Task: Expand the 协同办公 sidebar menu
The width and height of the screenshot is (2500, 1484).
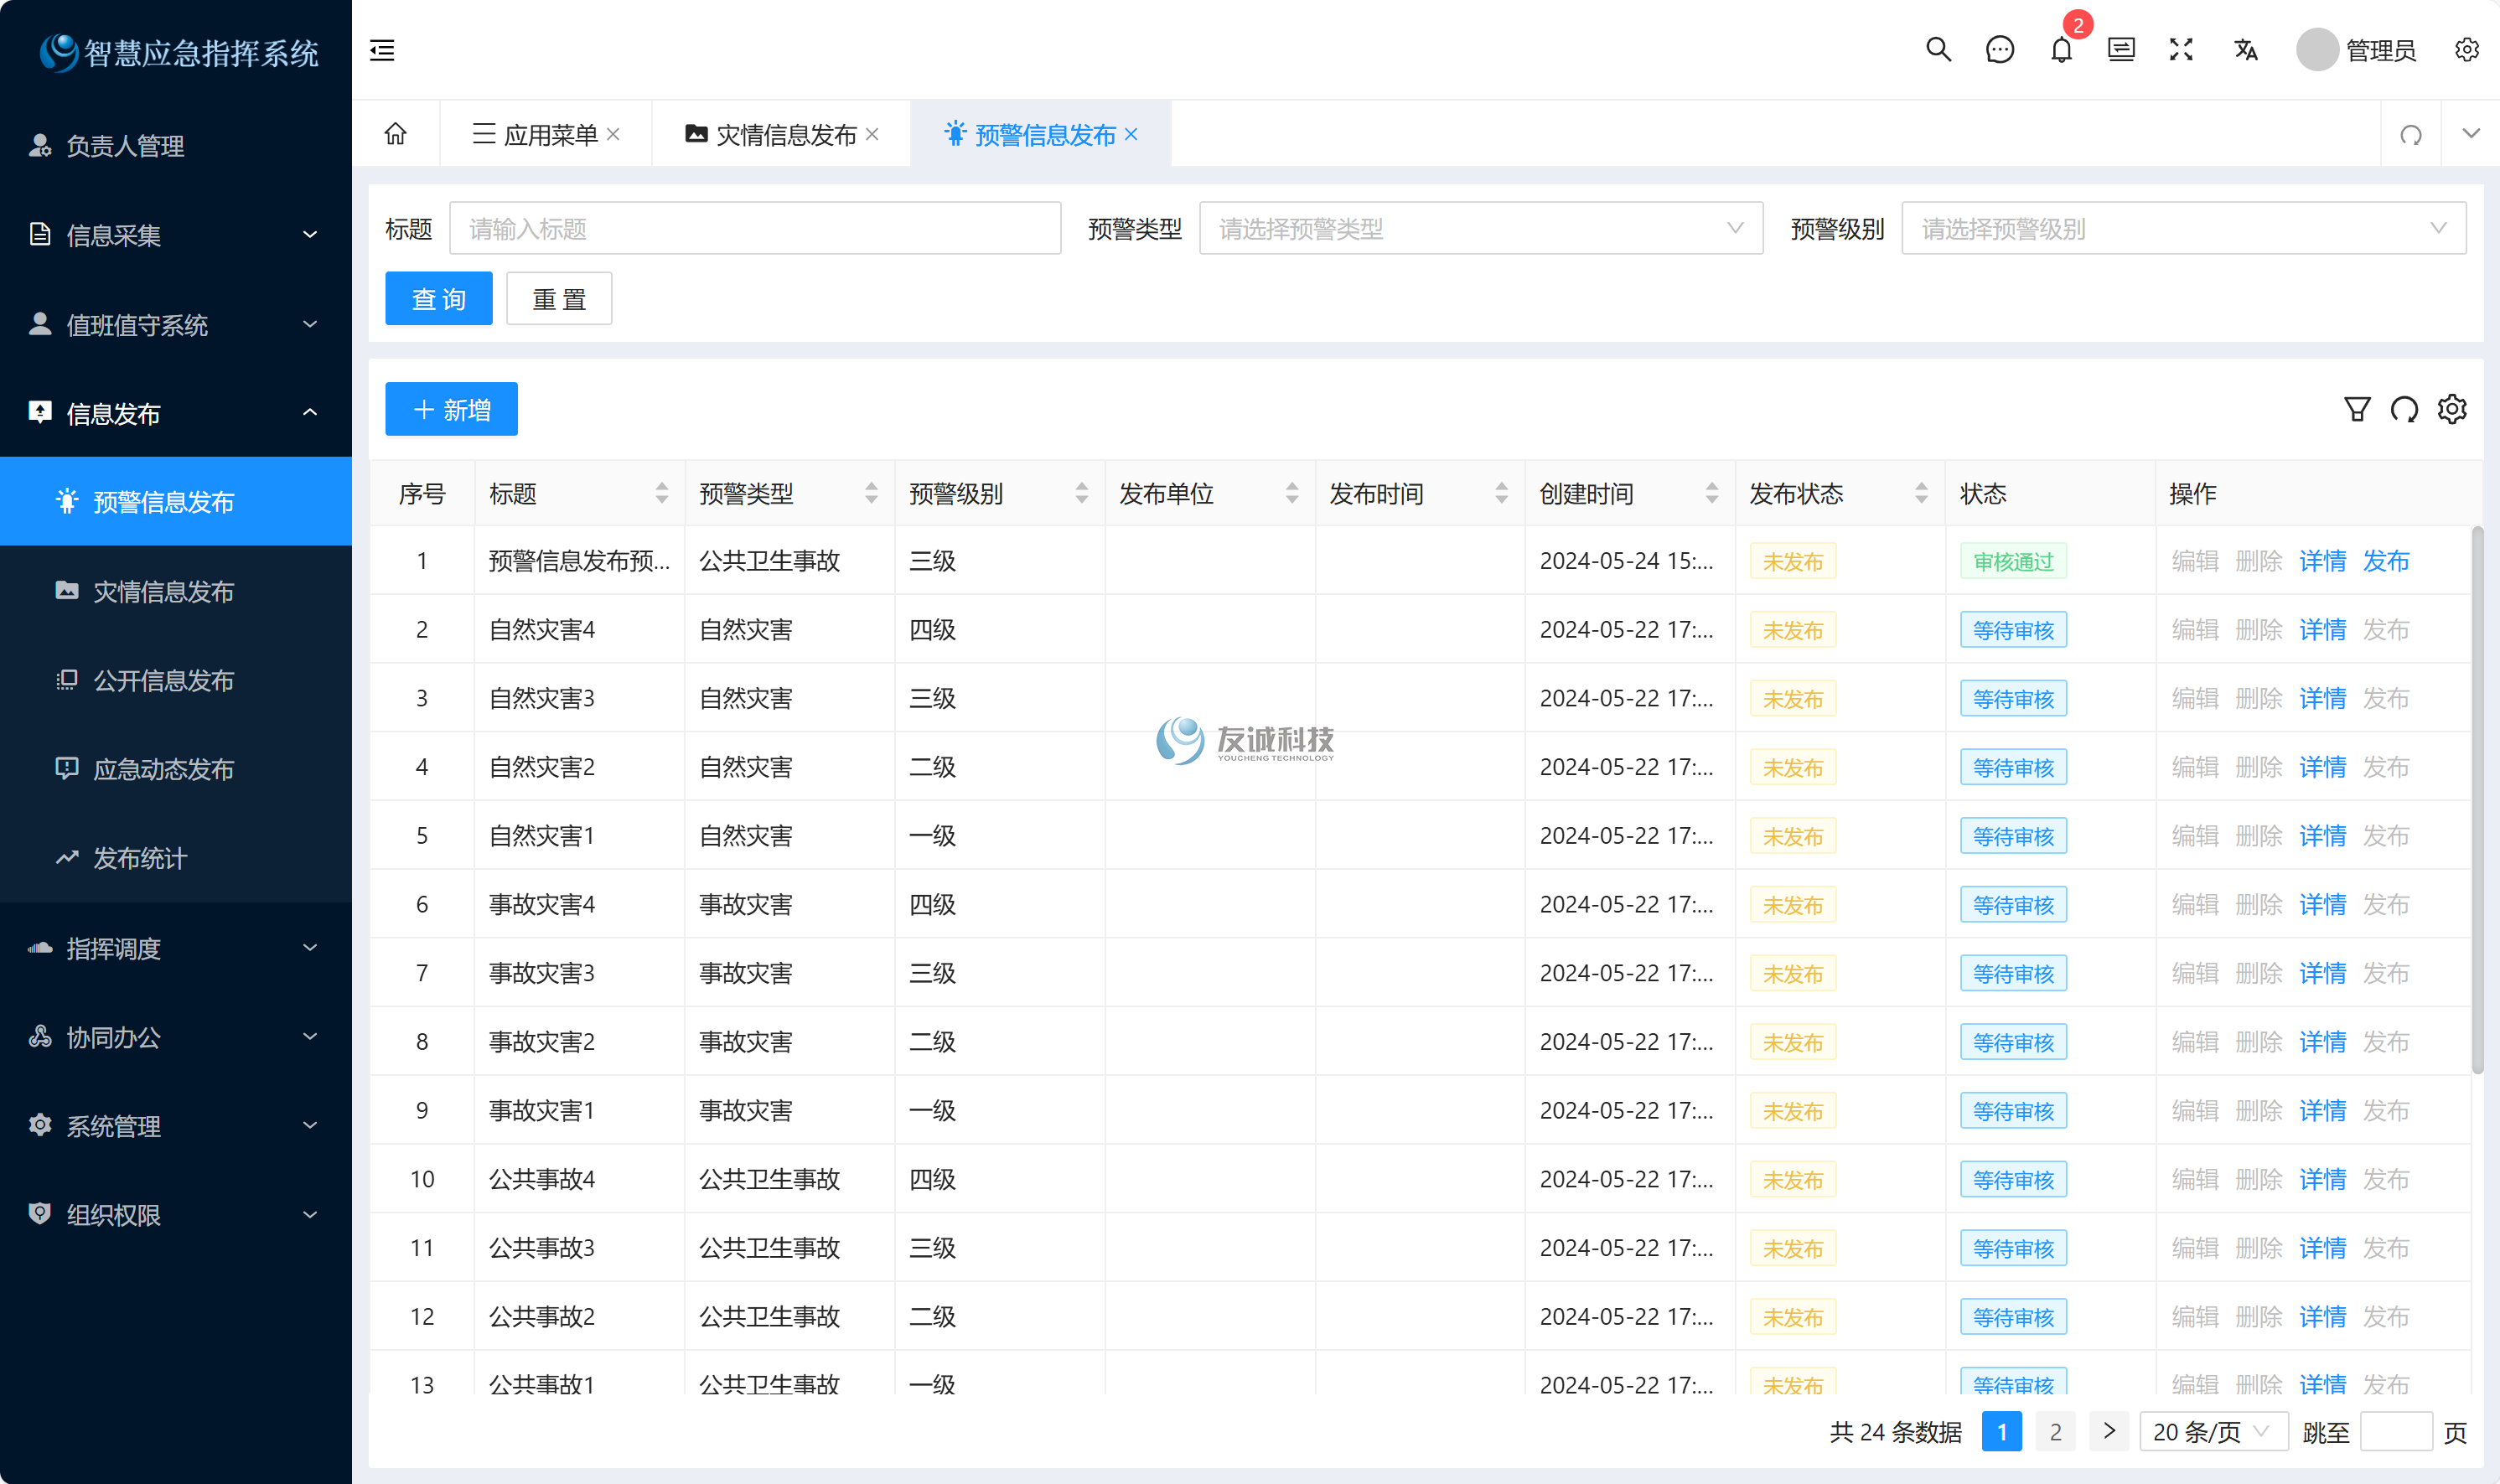Action: 176,1037
